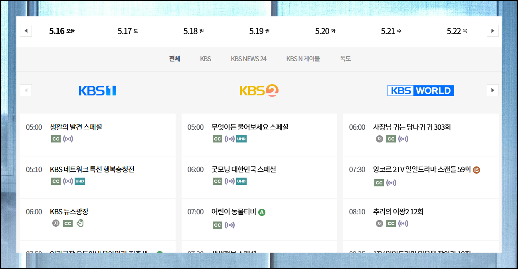
Task: Open program 어린이 동물티비
Action: (234, 212)
